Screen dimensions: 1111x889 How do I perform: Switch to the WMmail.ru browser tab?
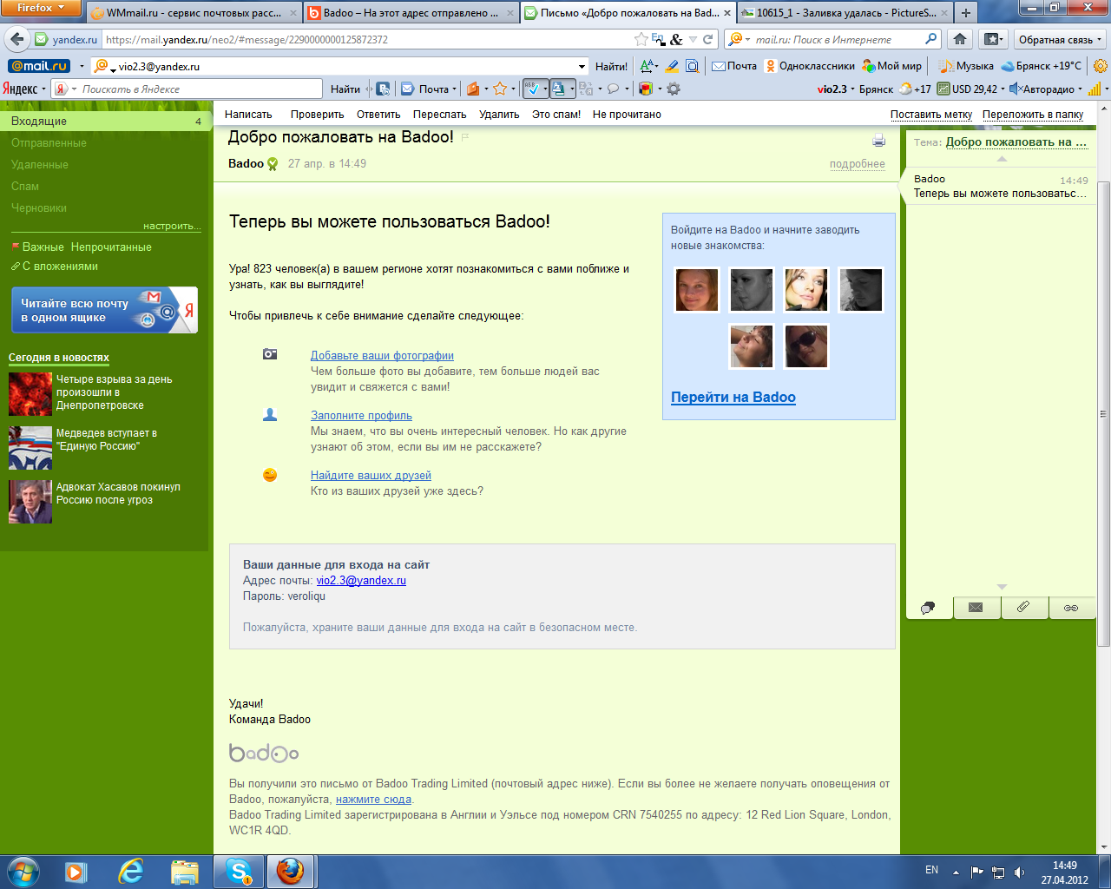(x=194, y=13)
